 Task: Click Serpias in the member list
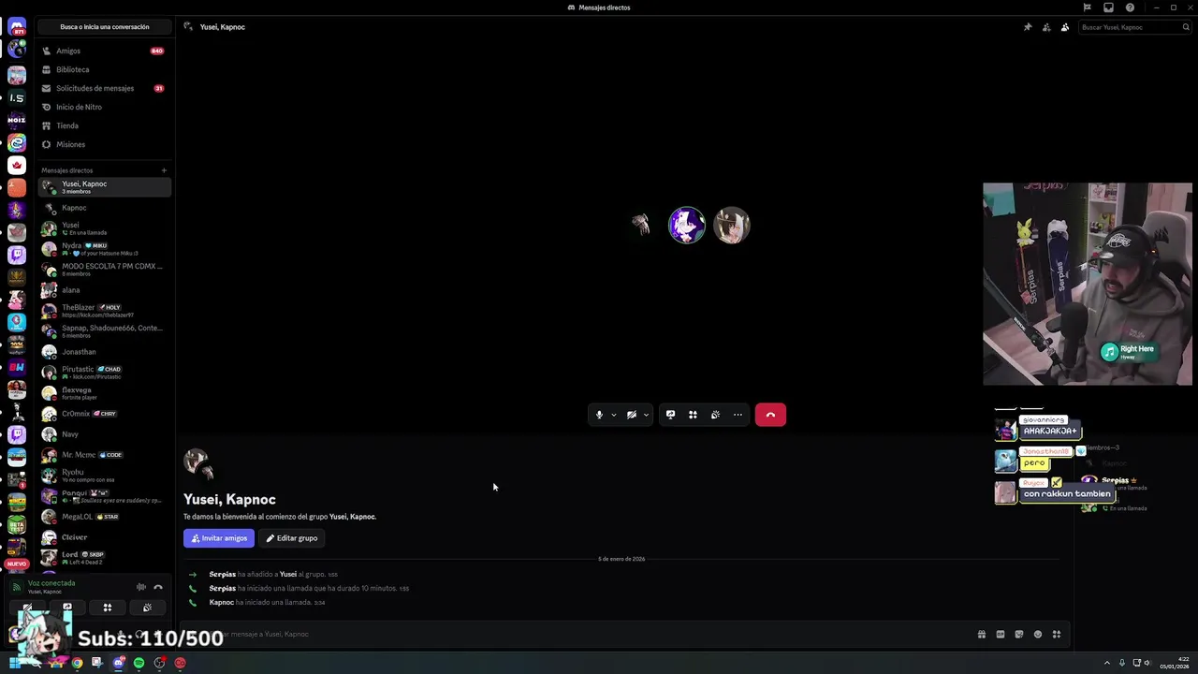click(1115, 481)
